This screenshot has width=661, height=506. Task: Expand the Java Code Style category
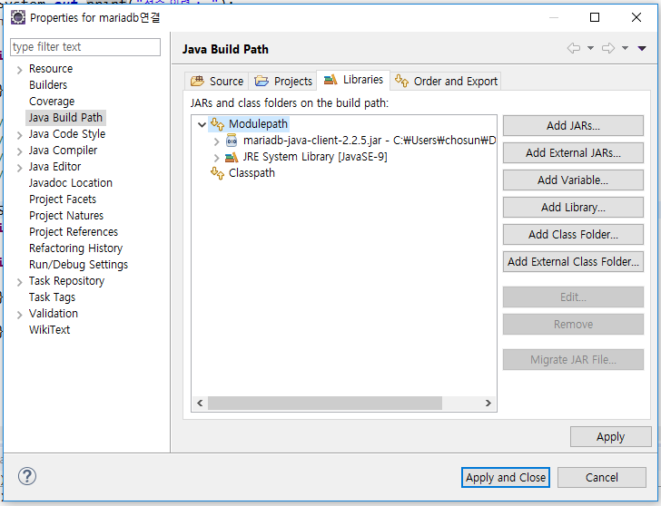point(19,135)
